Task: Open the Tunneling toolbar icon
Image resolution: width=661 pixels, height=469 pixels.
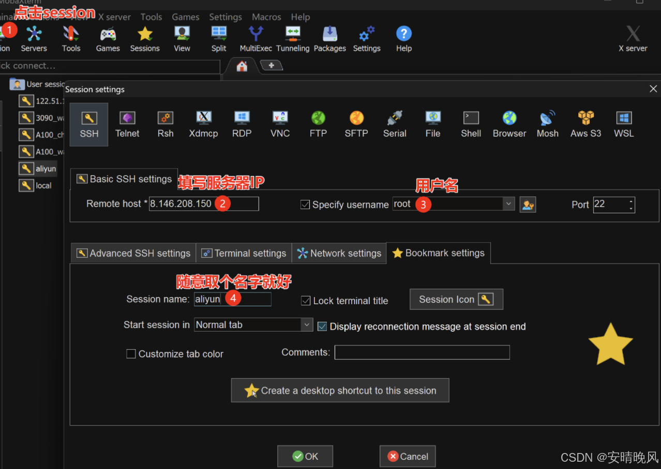Action: pos(293,39)
